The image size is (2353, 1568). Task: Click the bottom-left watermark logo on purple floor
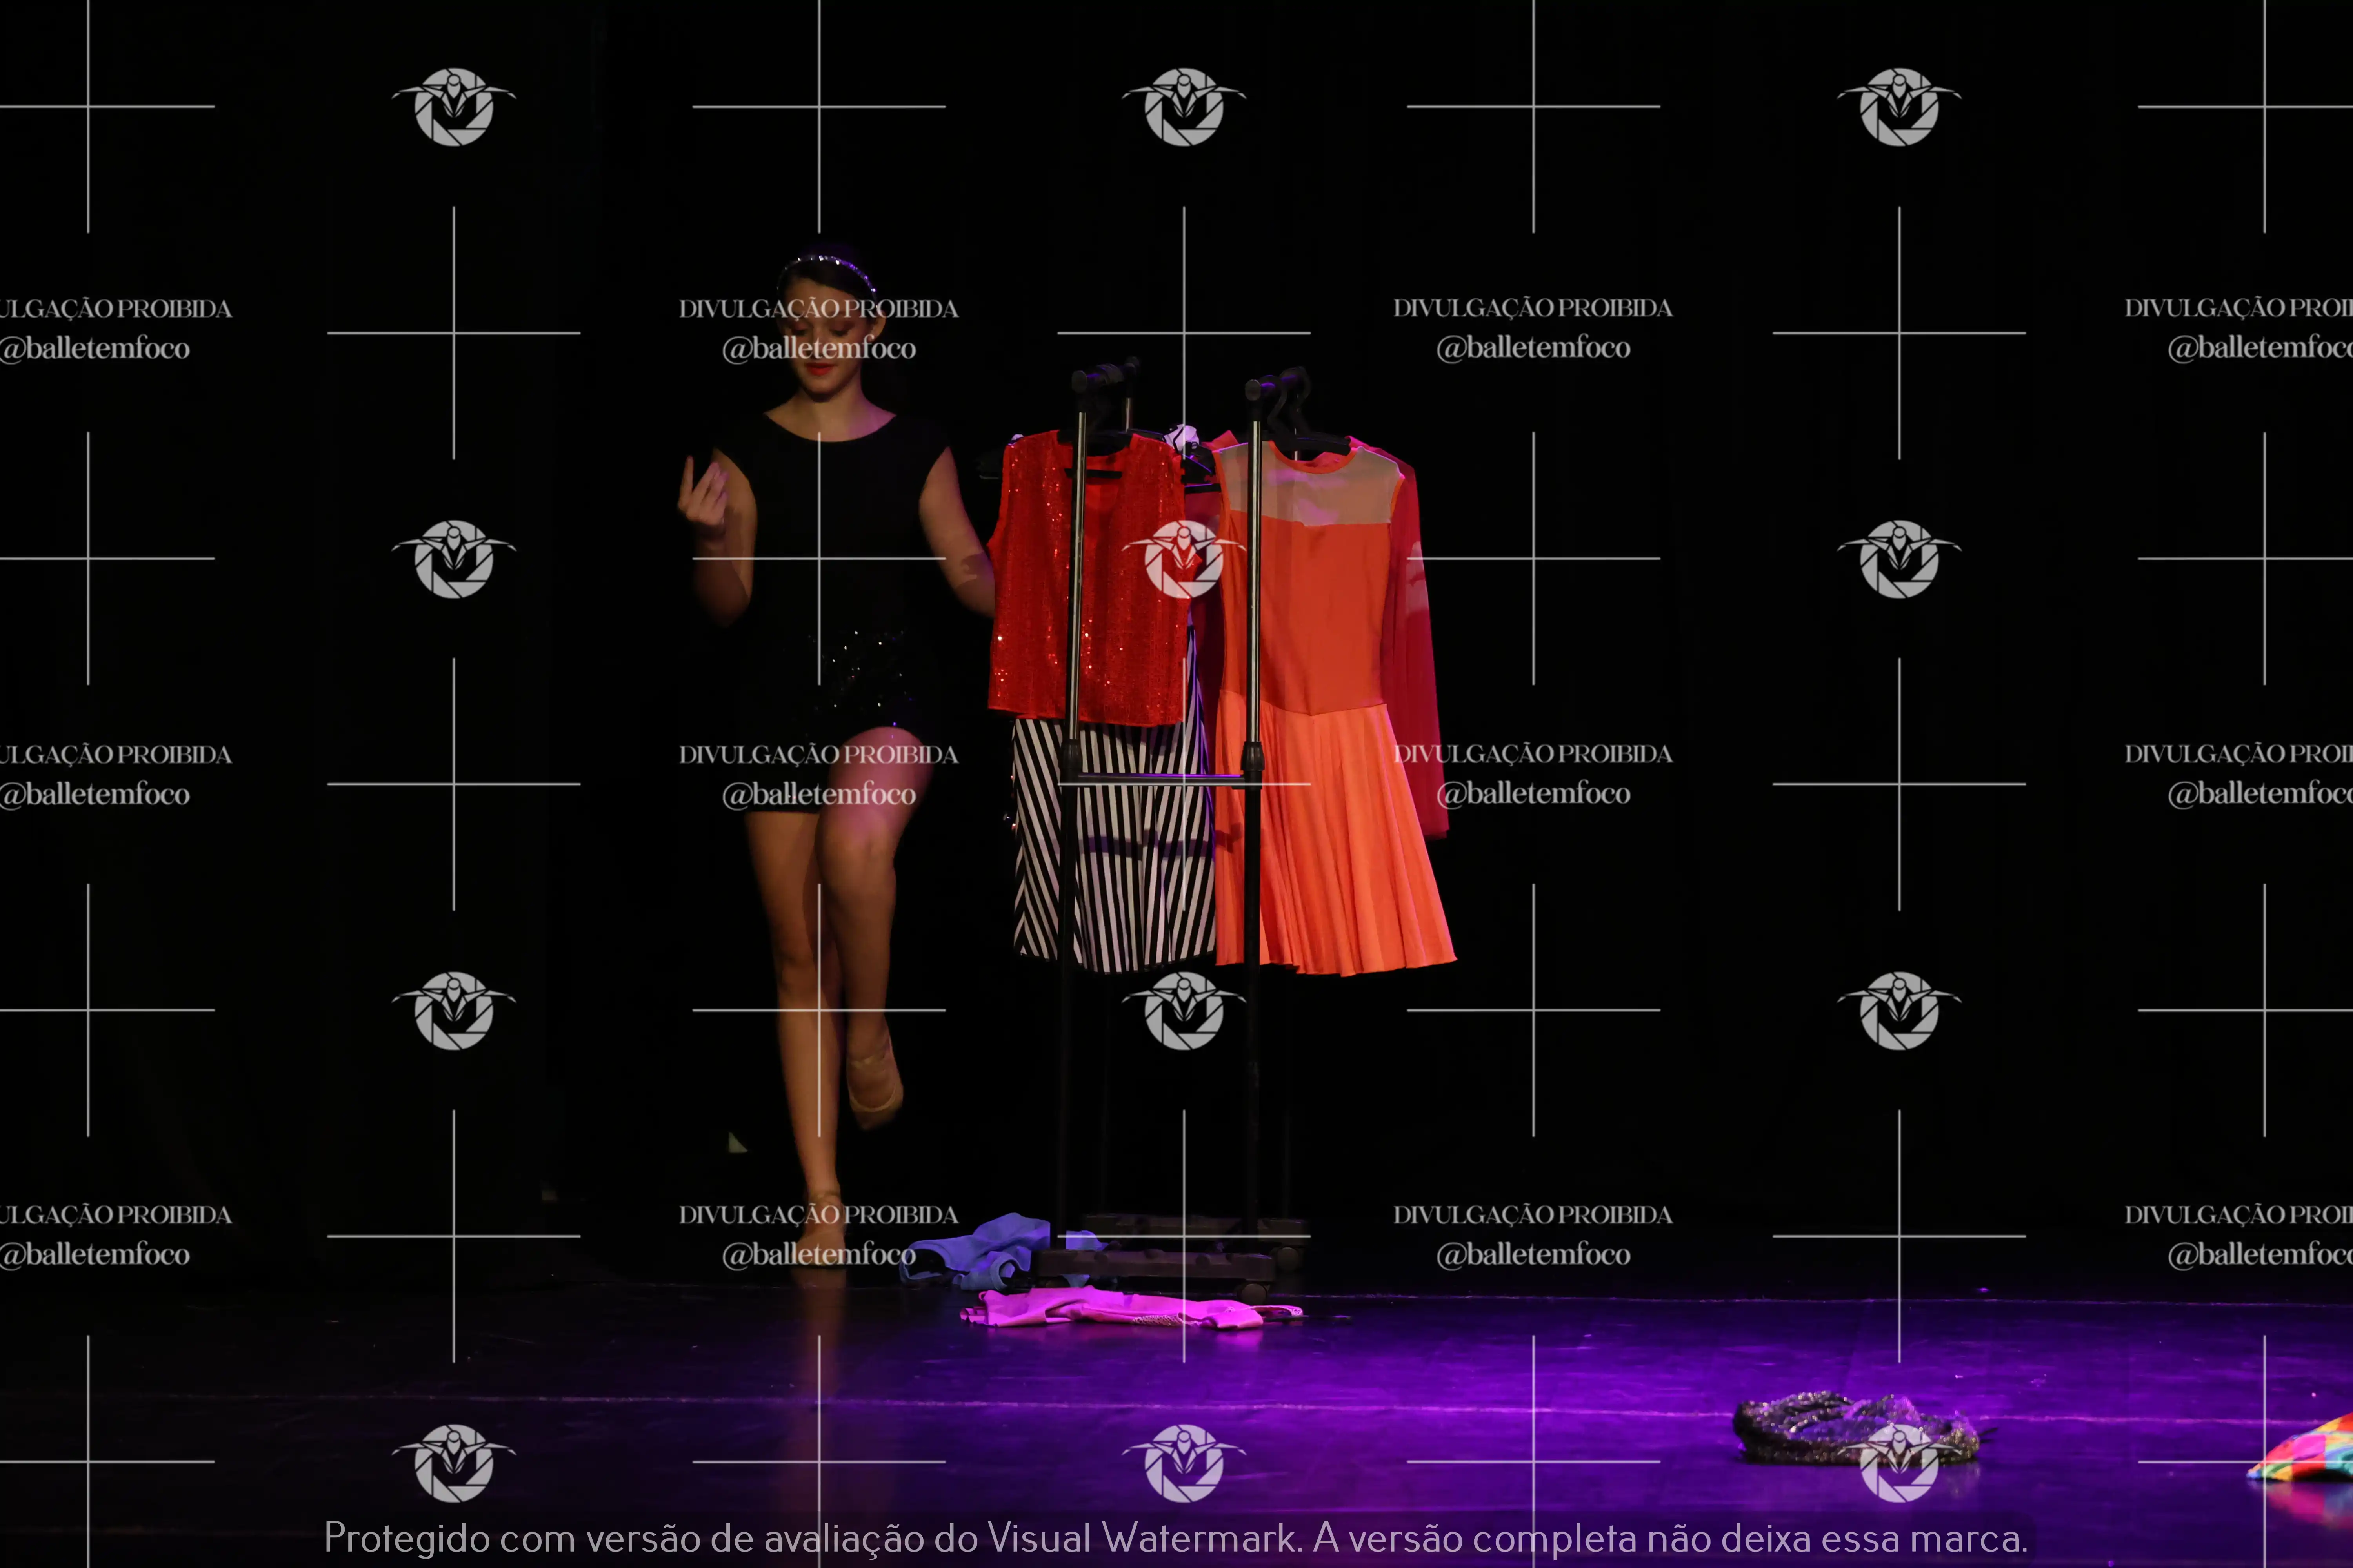454,1462
